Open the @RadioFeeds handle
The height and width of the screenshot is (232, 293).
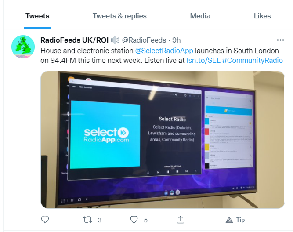[144, 40]
